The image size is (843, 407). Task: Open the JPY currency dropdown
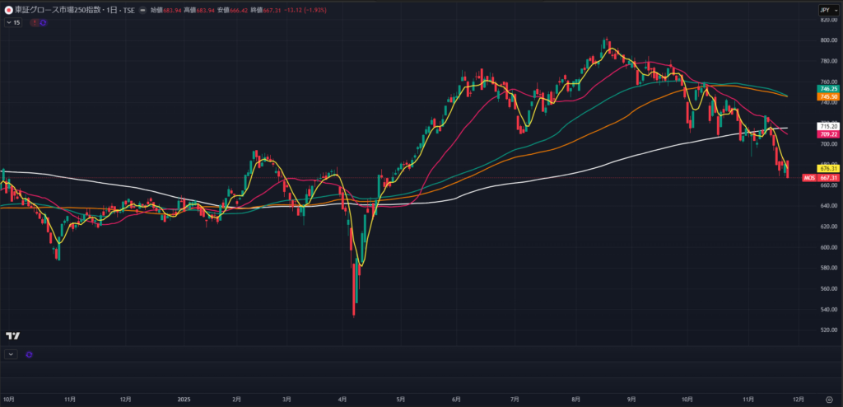[824, 10]
